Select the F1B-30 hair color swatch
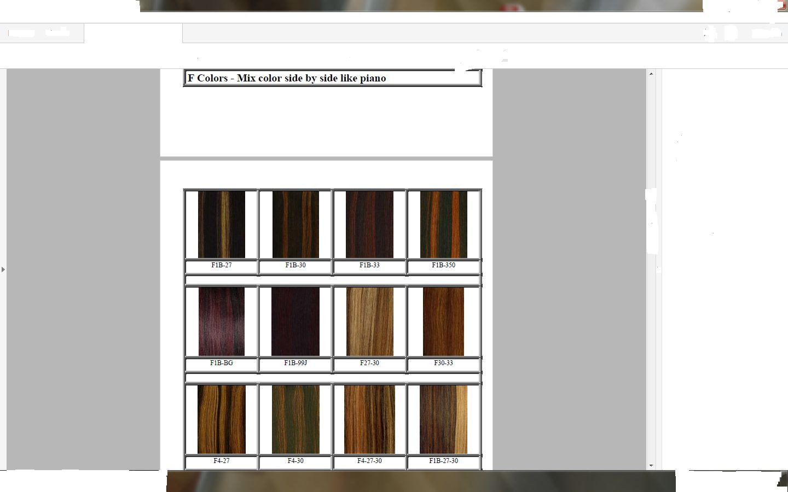 click(x=296, y=224)
